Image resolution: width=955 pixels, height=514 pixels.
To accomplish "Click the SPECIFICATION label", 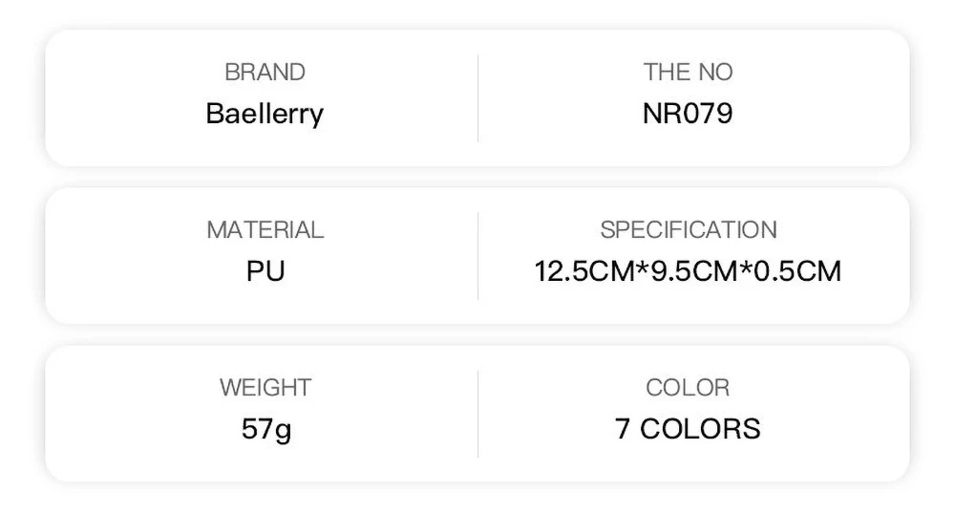I will (688, 230).
